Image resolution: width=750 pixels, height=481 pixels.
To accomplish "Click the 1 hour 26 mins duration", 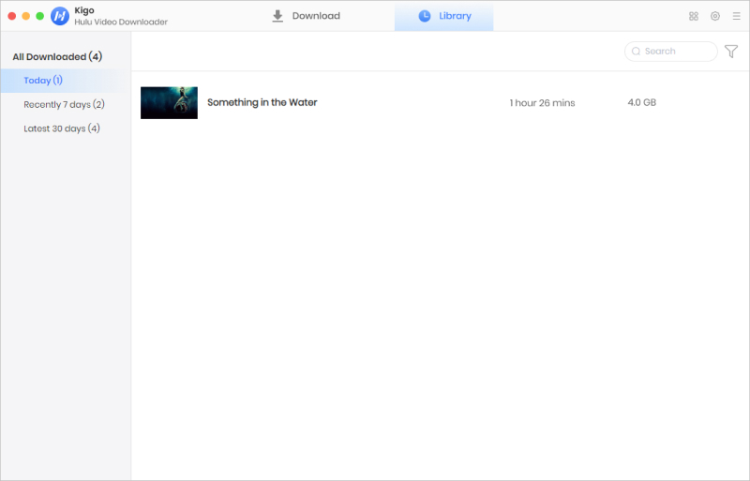I will tap(542, 103).
